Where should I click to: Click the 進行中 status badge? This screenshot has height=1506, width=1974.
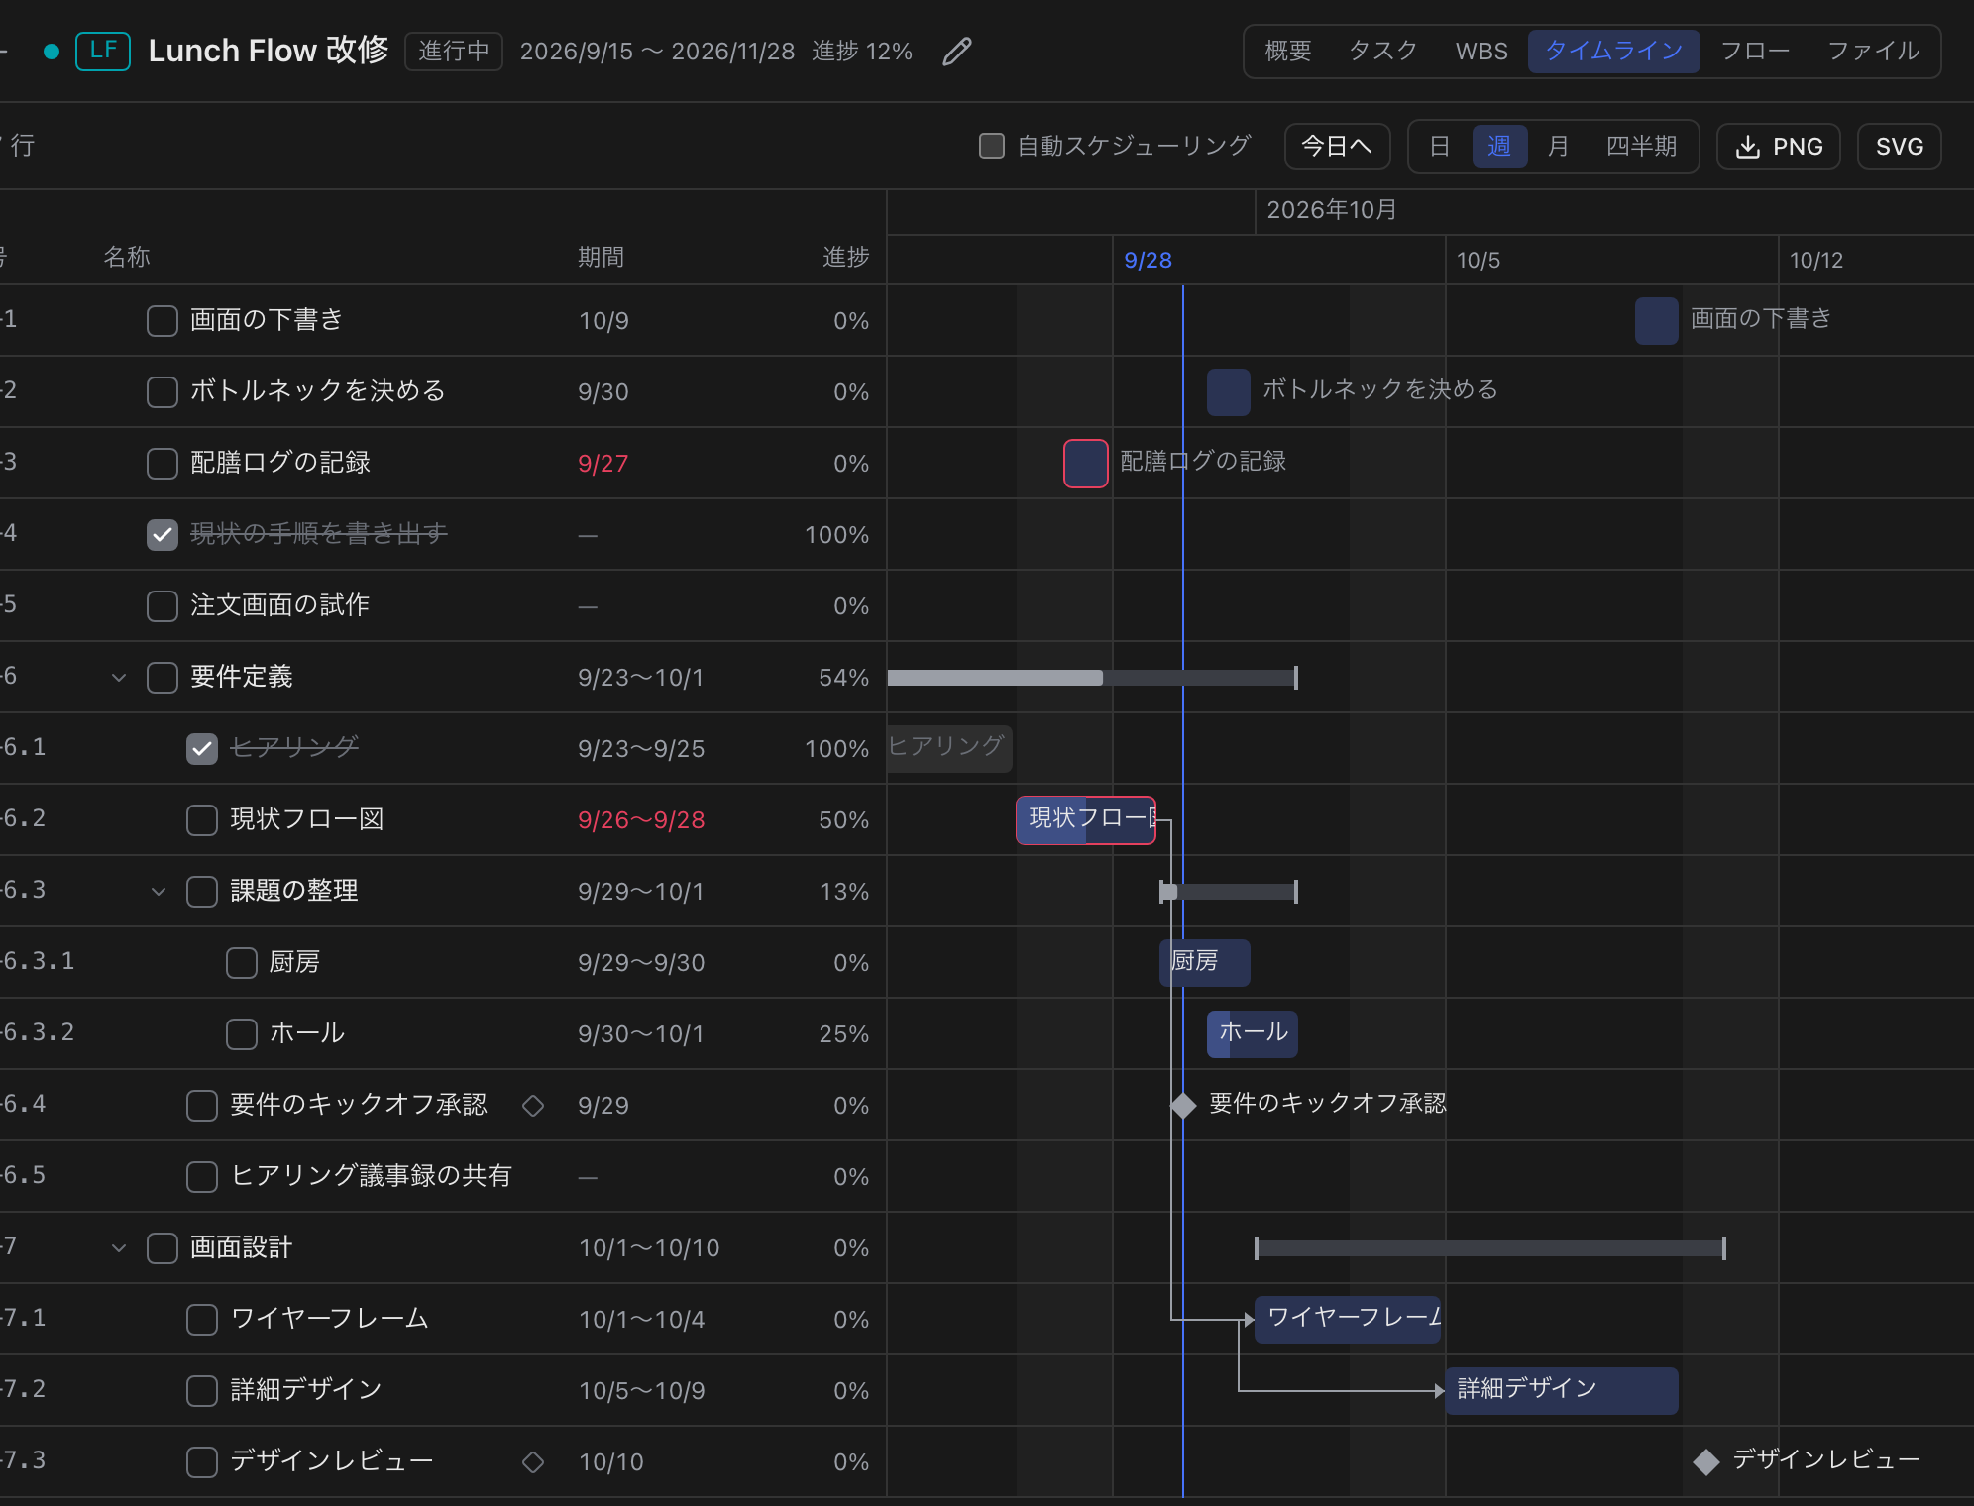click(x=454, y=52)
